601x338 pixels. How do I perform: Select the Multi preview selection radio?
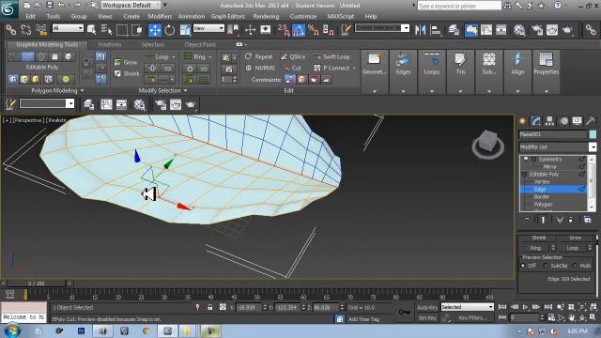pos(575,266)
